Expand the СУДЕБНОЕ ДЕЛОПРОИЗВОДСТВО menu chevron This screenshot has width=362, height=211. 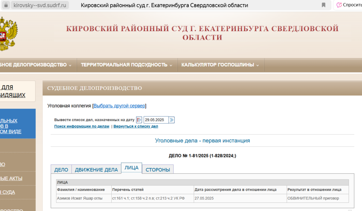coord(71,65)
